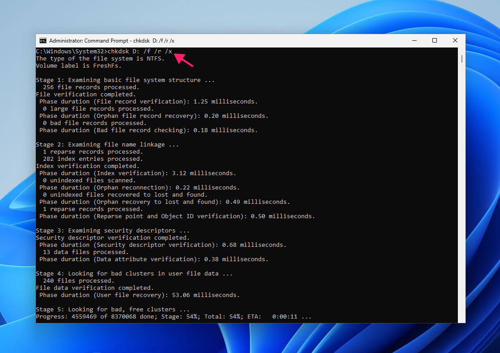Click 'Bad file record checking: 0.18 milliseconds' line

[148, 130]
